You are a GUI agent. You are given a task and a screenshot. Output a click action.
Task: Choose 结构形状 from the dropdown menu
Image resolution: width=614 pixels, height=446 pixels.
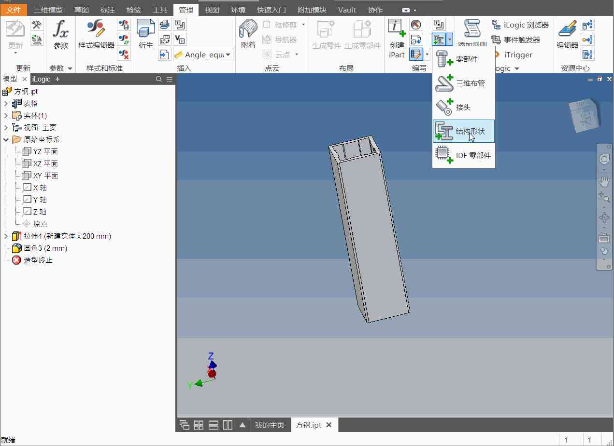click(464, 131)
